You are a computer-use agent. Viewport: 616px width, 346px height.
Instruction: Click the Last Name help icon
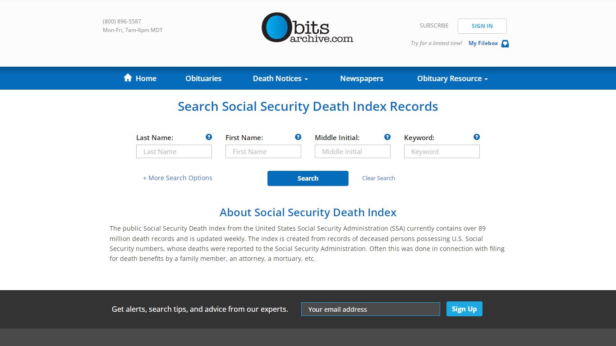click(x=209, y=137)
